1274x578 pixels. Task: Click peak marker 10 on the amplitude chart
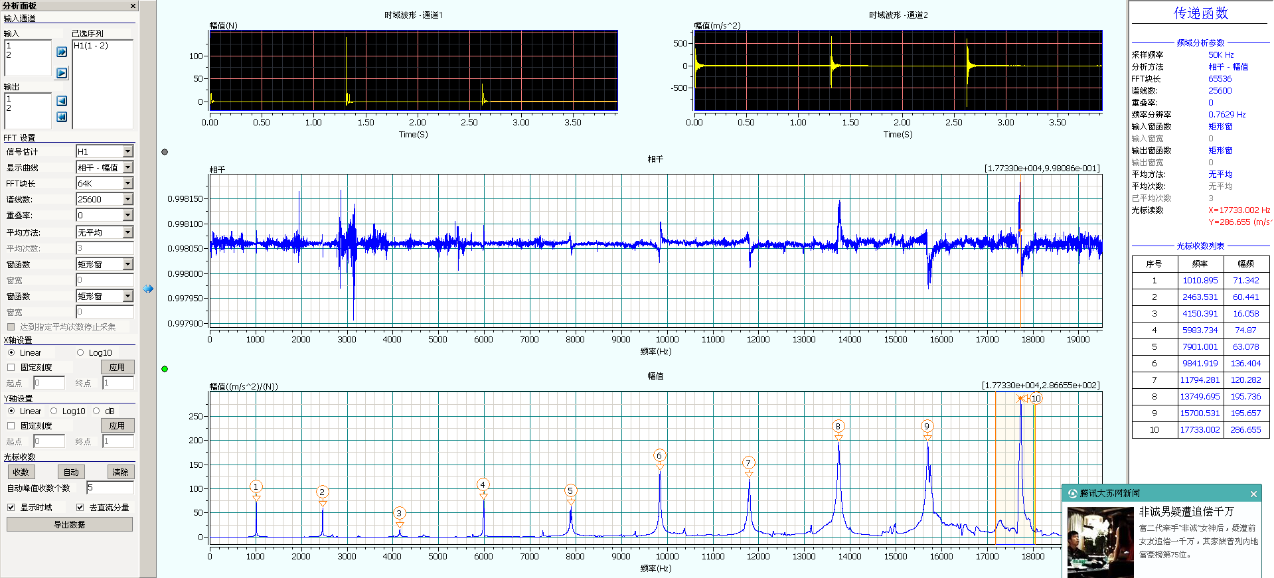(1036, 398)
